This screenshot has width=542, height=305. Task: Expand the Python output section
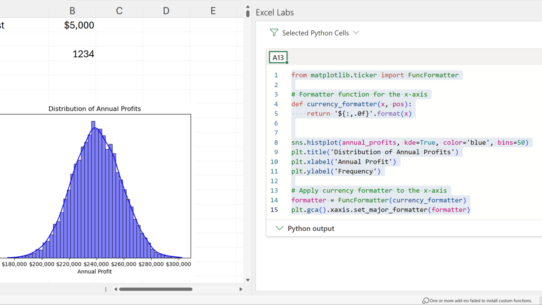pos(311,228)
